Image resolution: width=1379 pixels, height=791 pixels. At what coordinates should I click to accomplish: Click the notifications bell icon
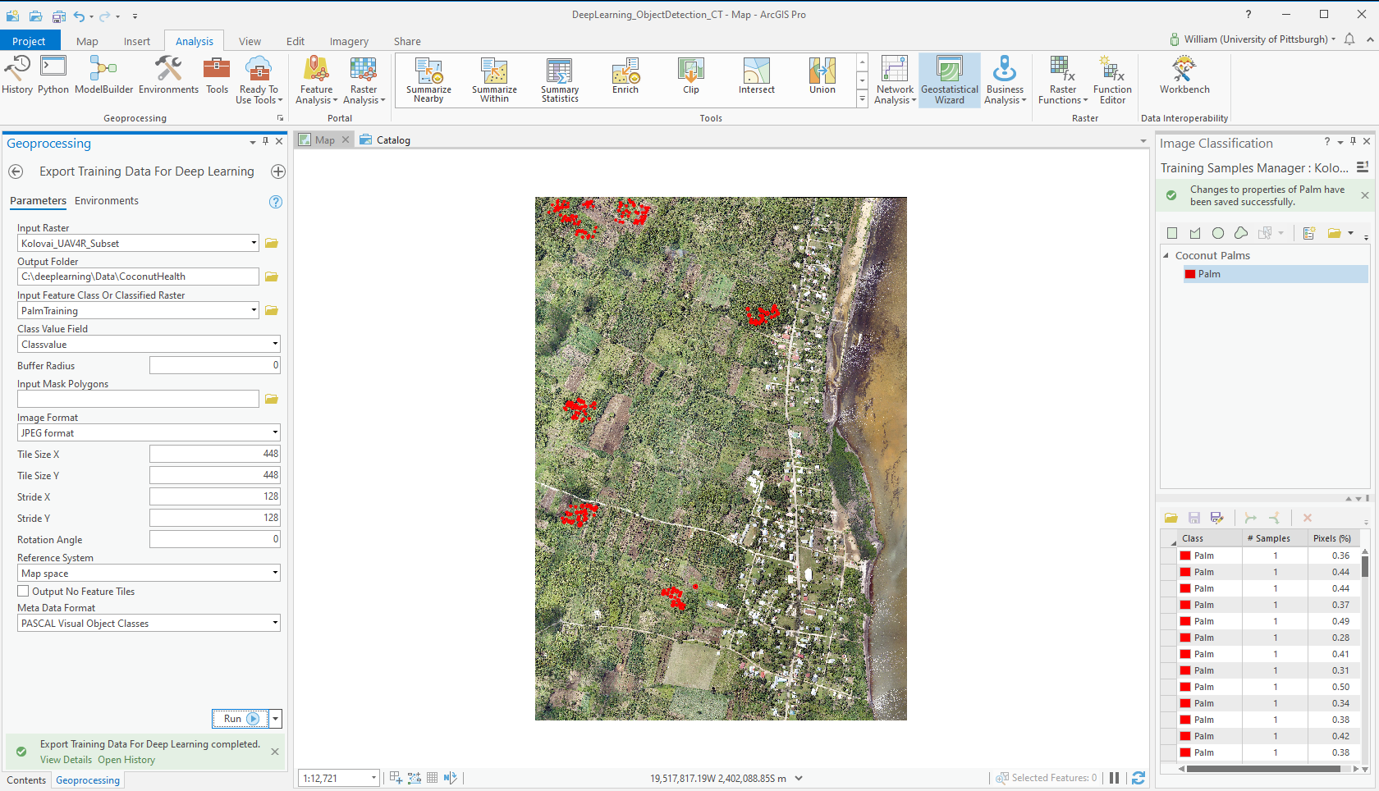(x=1349, y=39)
